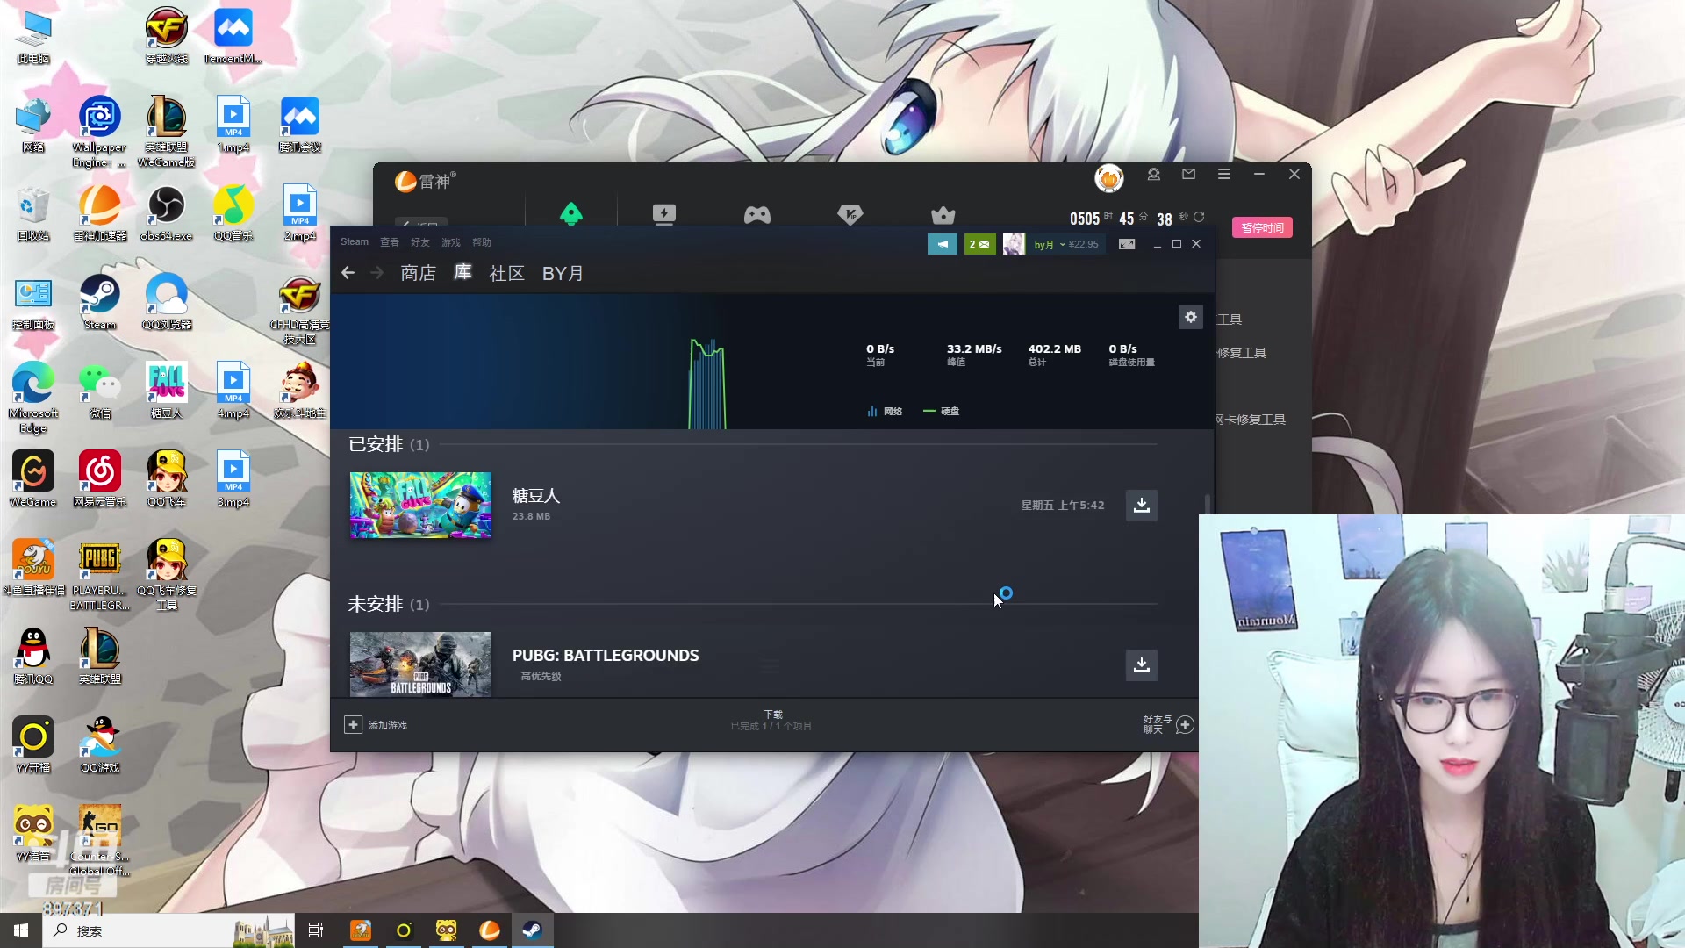Click the Steam download list scrollbar
Image resolution: width=1685 pixels, height=948 pixels.
point(1208,503)
